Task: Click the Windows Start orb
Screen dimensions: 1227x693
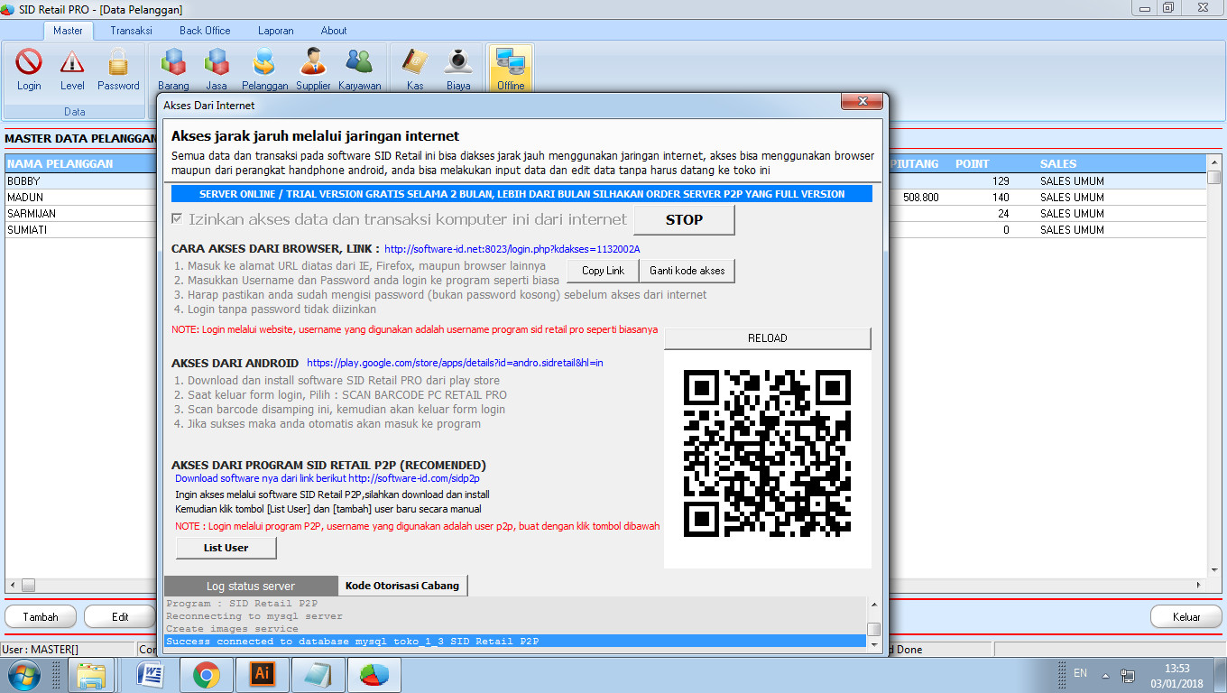Action: 23,674
